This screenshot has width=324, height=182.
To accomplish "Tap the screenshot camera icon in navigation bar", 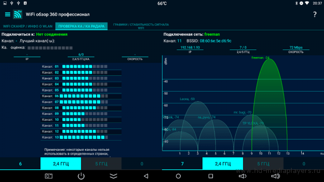I will [49, 176].
